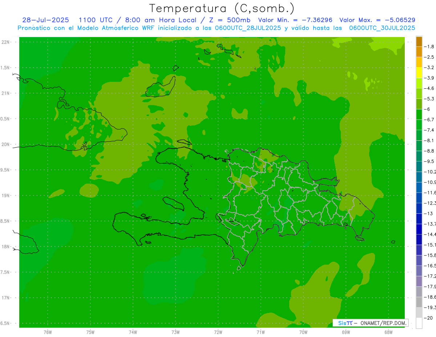Screen dimensions: 436x337
Task: Click the "-8.8" legend value
Action: (x=429, y=151)
